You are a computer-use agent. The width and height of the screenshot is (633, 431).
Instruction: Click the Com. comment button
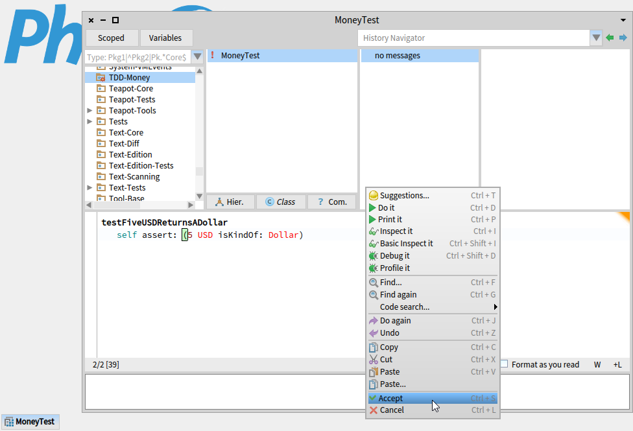(x=332, y=202)
